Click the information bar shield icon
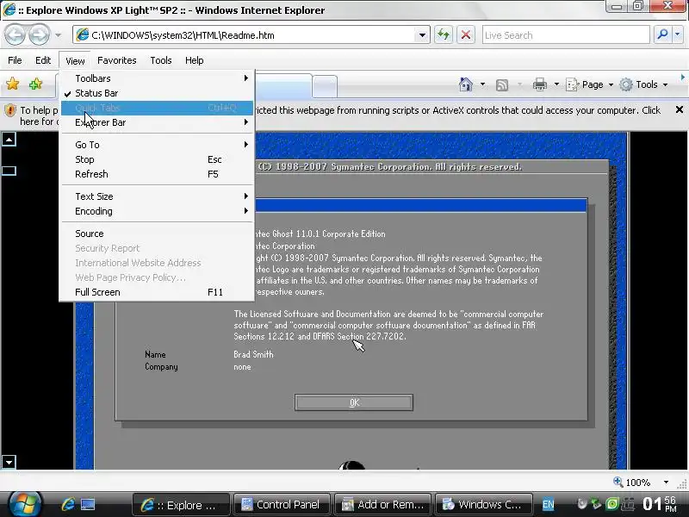Viewport: 689px width, 517px height. (9, 110)
